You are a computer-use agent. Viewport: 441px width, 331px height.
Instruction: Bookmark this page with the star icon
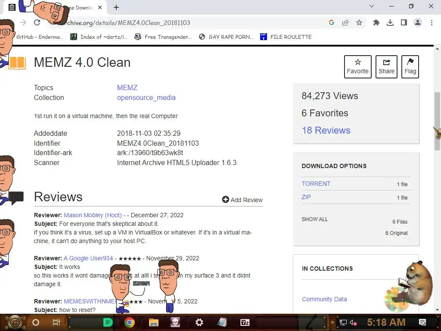[359, 22]
